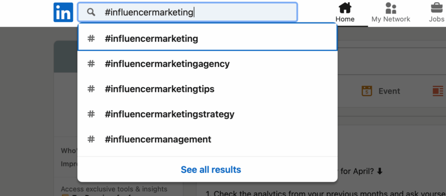Image resolution: width=446 pixels, height=196 pixels.
Task: Pick the #influencermarketingtips suggestion
Action: 208,89
